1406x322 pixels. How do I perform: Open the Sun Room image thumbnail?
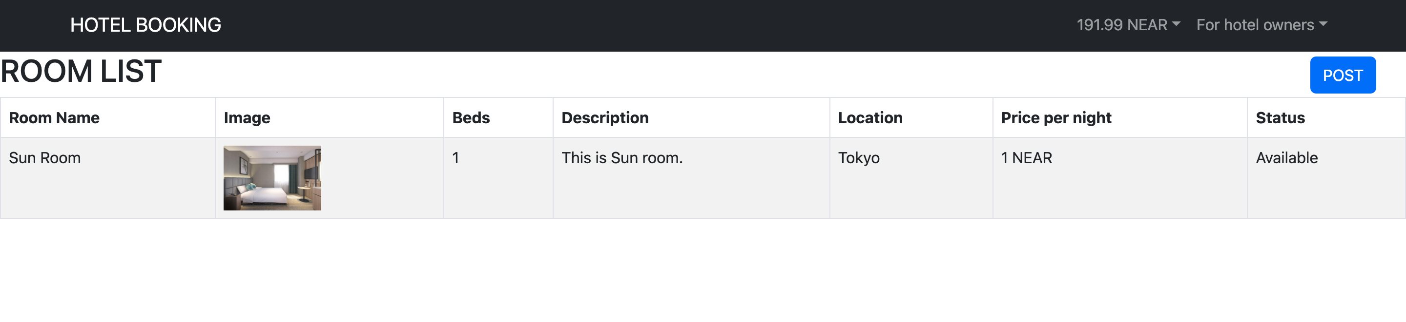pyautogui.click(x=272, y=178)
